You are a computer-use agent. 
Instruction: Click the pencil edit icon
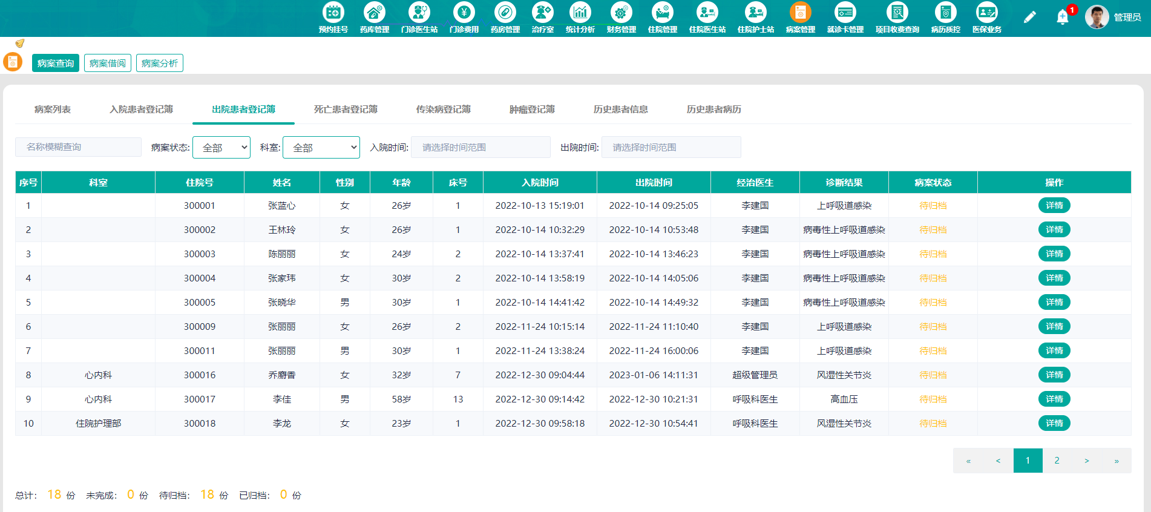click(1029, 18)
